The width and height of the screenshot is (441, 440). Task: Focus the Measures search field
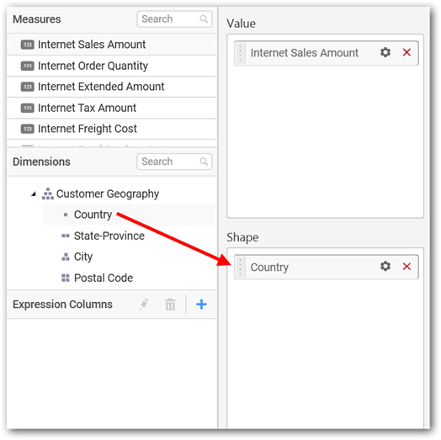point(174,19)
